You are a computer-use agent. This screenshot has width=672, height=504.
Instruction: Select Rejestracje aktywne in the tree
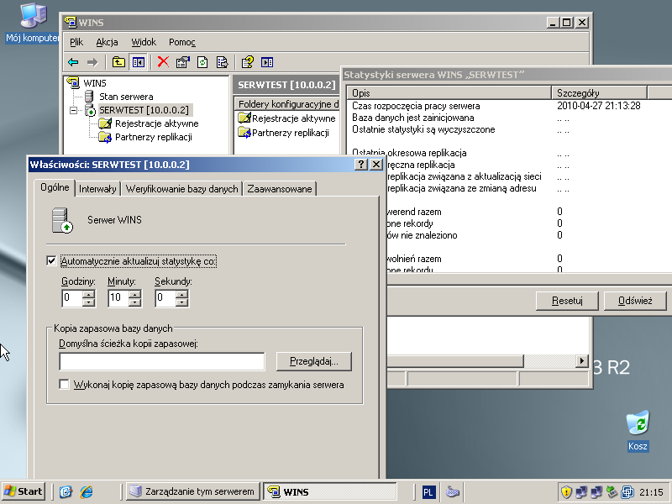click(156, 123)
